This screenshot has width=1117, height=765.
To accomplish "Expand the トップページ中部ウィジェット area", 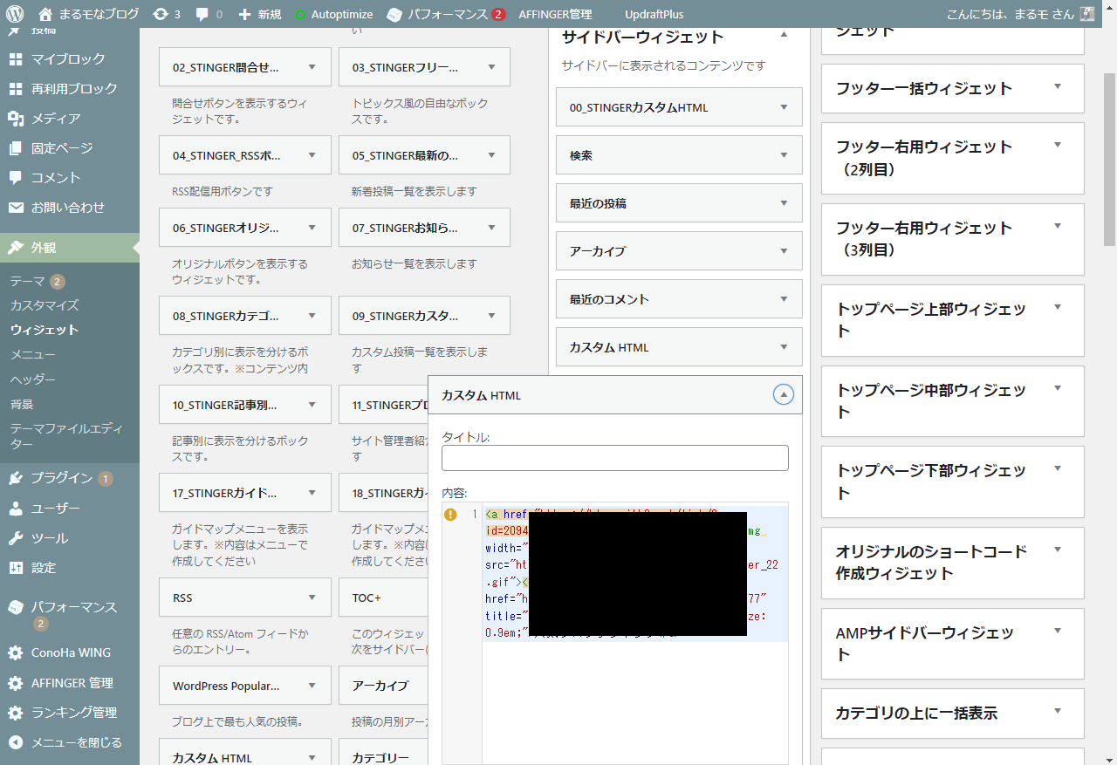I will pyautogui.click(x=1058, y=388).
